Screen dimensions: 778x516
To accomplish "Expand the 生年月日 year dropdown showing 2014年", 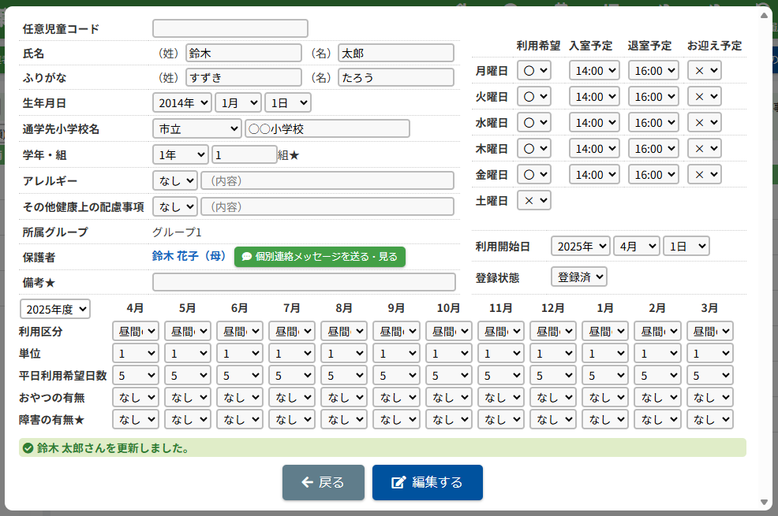I will coord(181,102).
